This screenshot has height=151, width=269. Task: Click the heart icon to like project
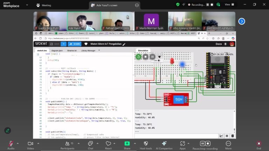point(86,44)
